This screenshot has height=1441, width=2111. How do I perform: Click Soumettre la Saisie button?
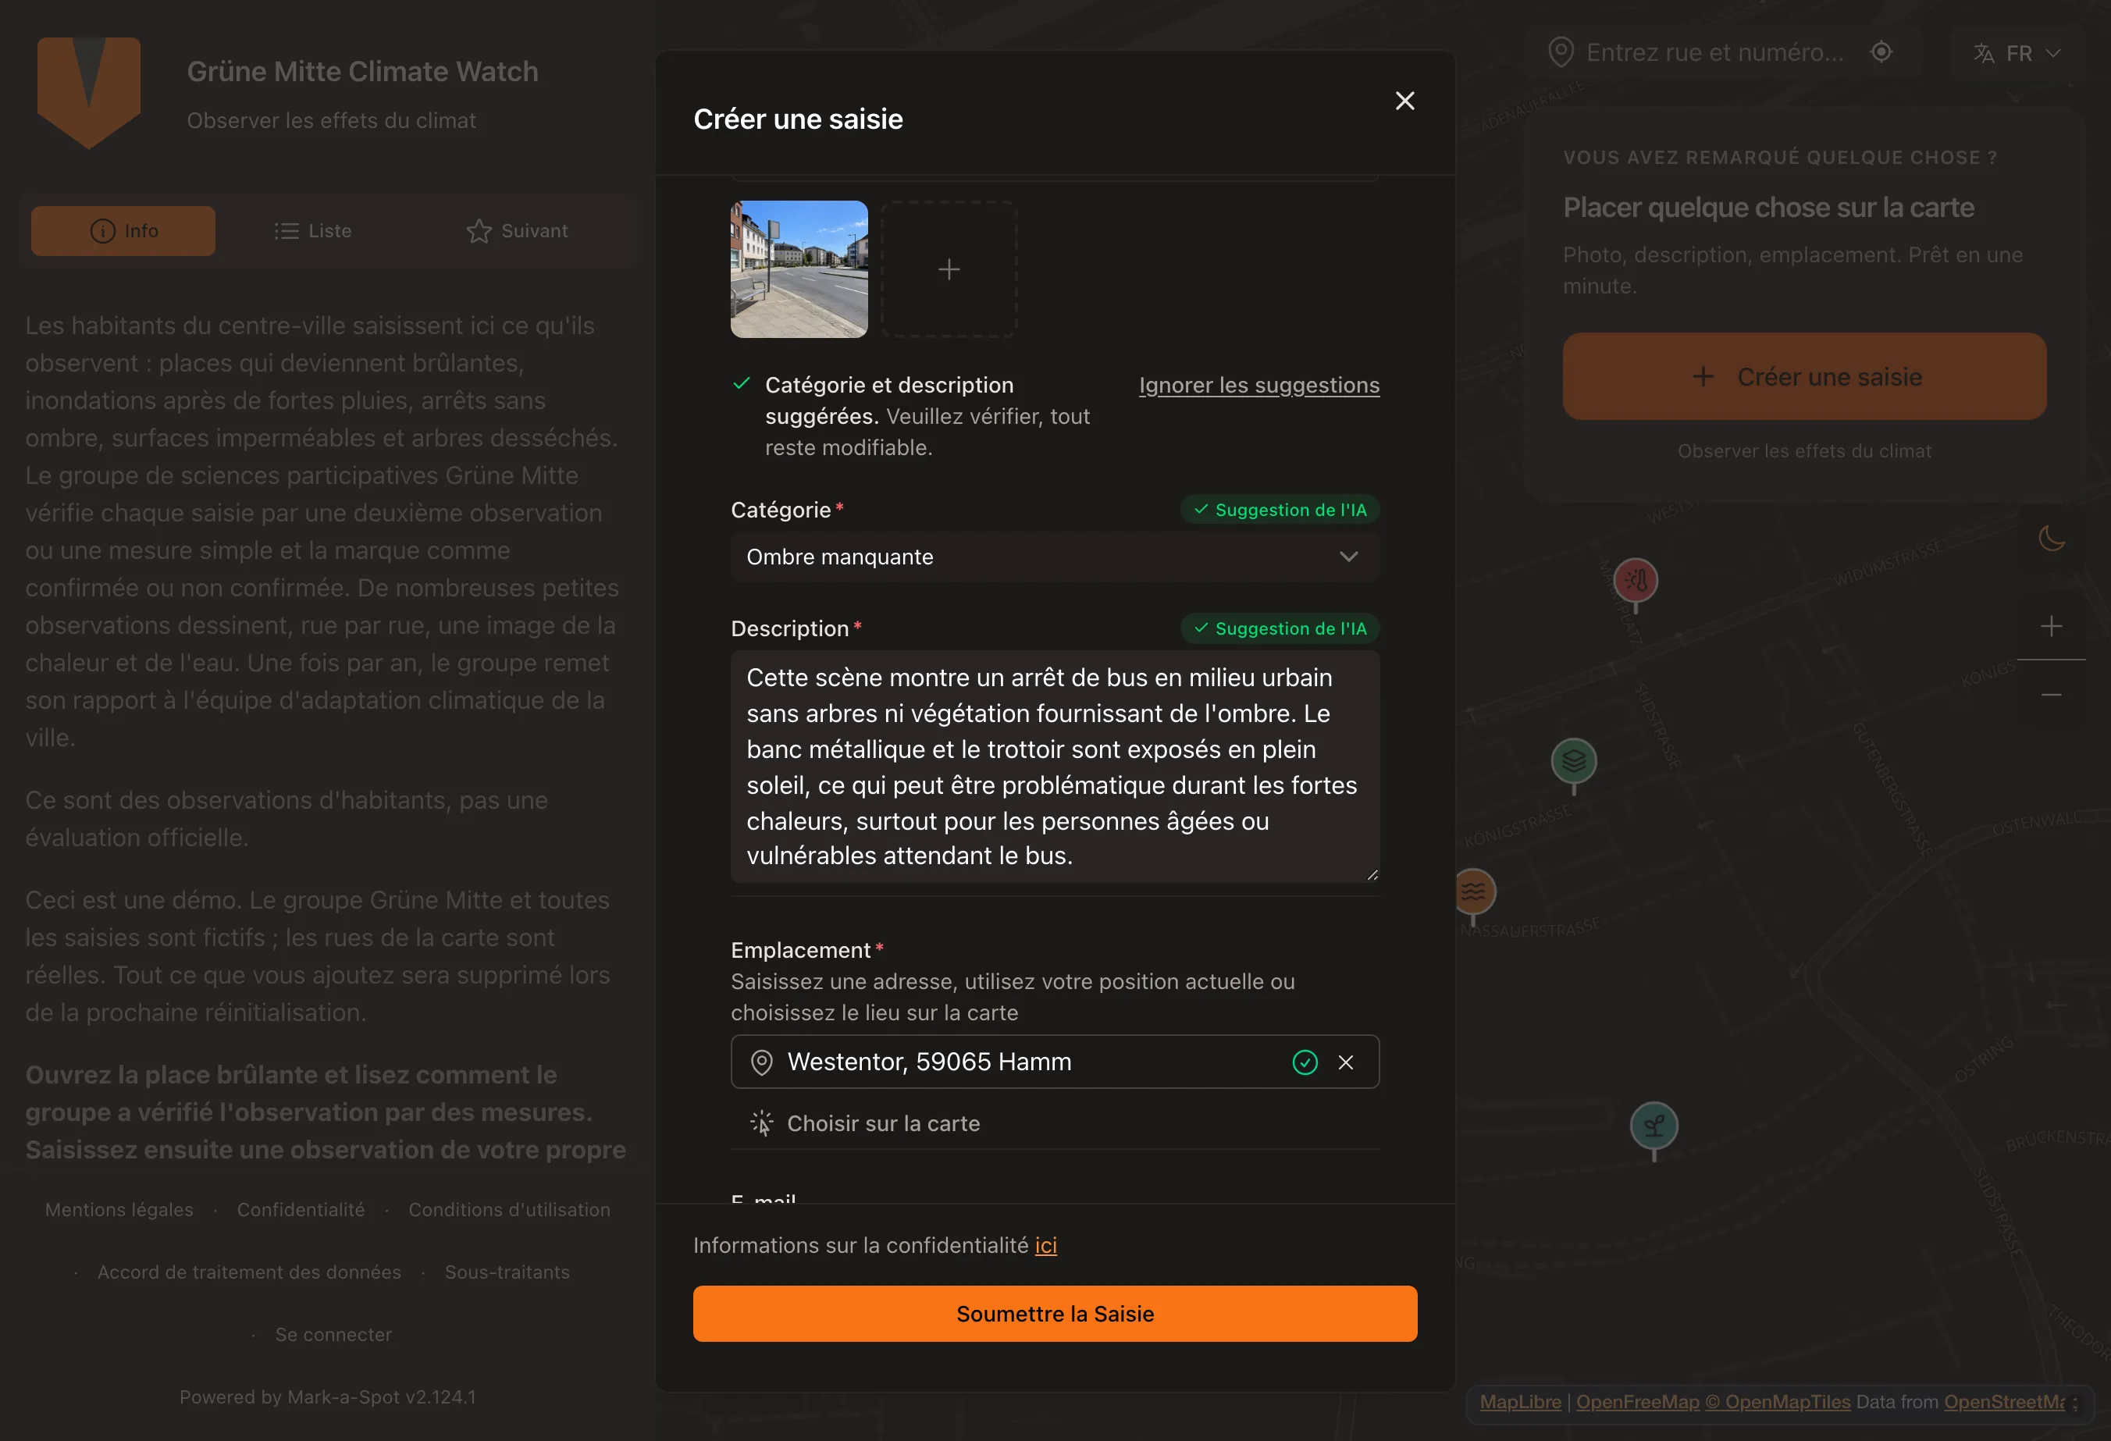1055,1313
